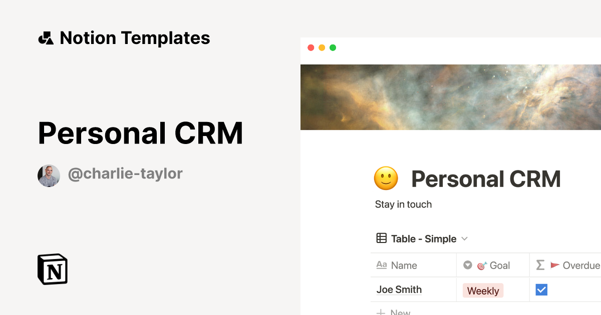The width and height of the screenshot is (601, 315).
Task: Click the sigma formula icon in Overdue column
Action: point(540,265)
